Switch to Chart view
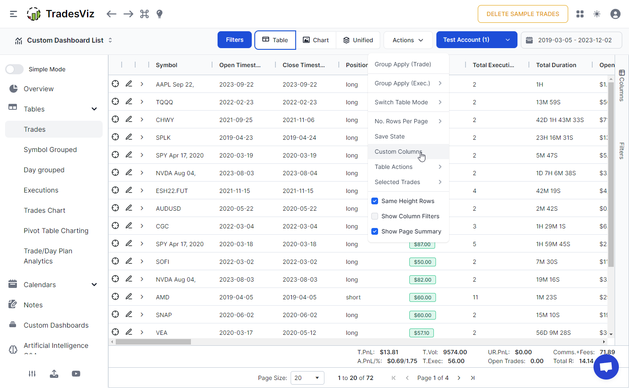 pyautogui.click(x=316, y=40)
